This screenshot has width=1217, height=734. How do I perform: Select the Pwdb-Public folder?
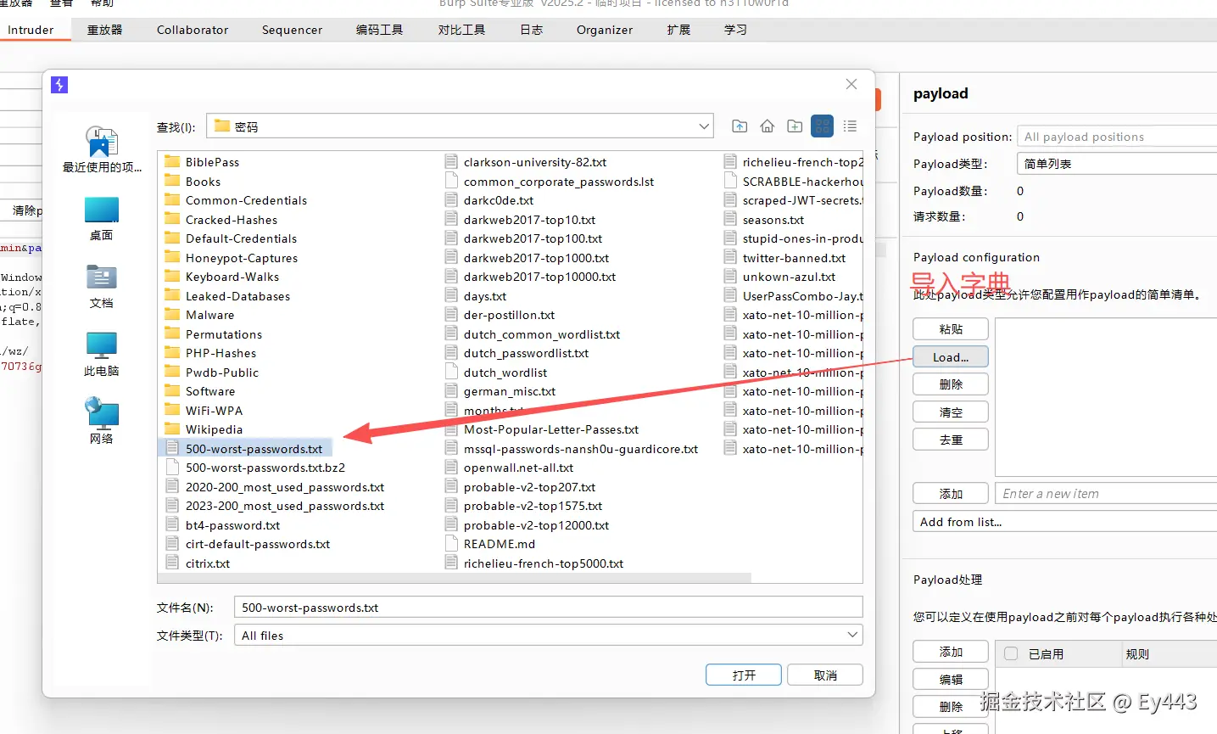(x=211, y=373)
